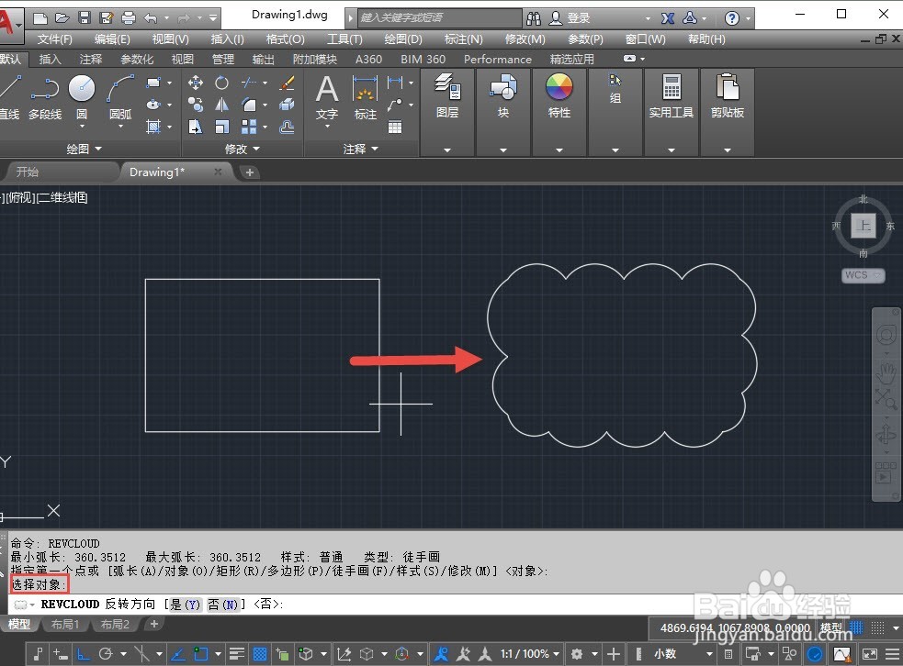Choose 否(N) option in command line
The height and width of the screenshot is (666, 903).
(223, 605)
